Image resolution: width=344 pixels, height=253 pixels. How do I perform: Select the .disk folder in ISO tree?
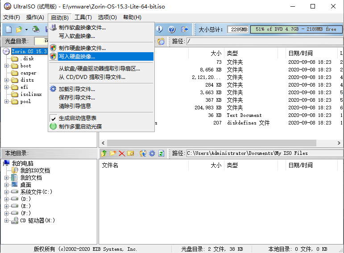(27, 58)
